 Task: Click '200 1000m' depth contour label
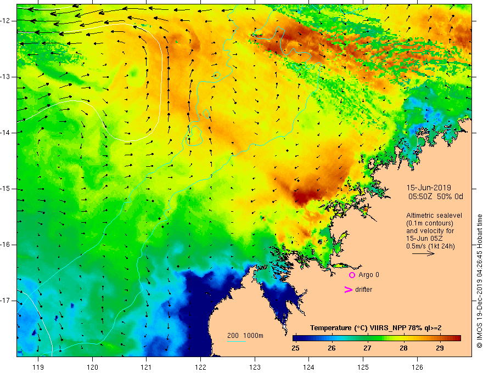pos(245,336)
